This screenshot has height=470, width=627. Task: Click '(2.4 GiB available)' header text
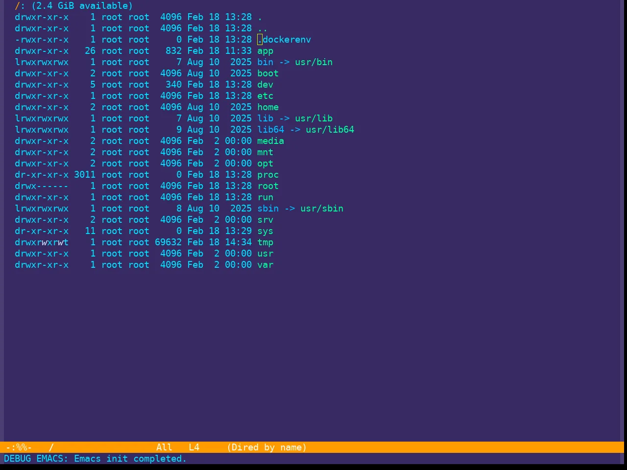[x=82, y=6]
